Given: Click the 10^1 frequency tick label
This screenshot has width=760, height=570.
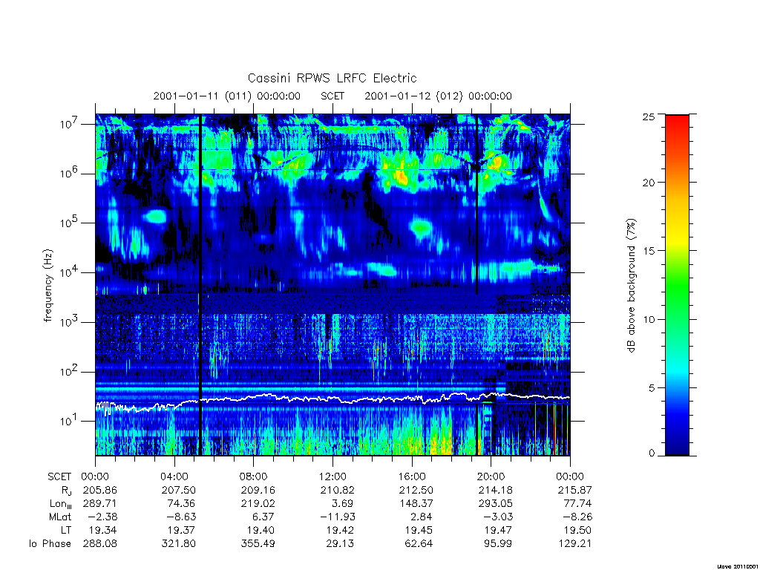Looking at the screenshot, I should [x=70, y=422].
